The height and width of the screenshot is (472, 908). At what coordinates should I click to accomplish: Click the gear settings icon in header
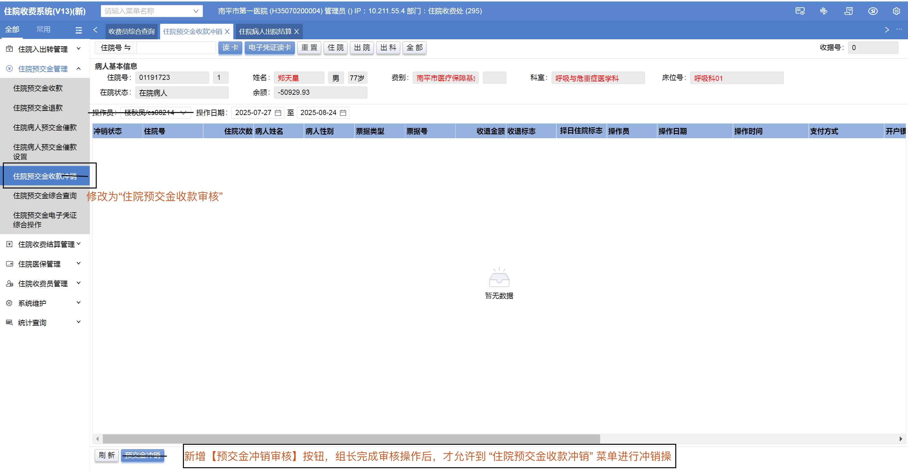pyautogui.click(x=896, y=11)
